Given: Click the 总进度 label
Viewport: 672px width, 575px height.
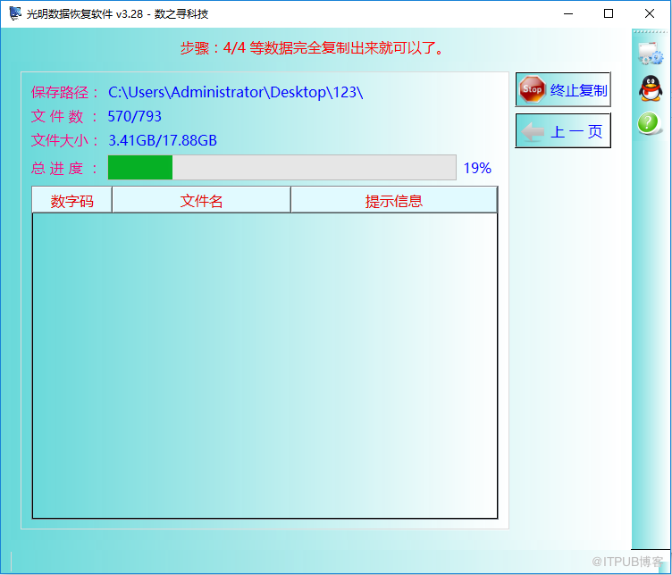Looking at the screenshot, I should point(64,168).
